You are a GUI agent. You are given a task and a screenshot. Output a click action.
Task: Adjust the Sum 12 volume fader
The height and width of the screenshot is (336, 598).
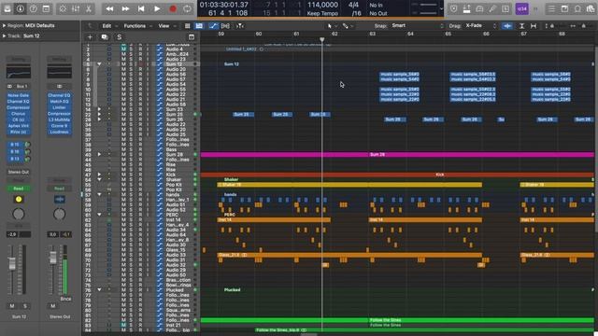pyautogui.click(x=12, y=263)
